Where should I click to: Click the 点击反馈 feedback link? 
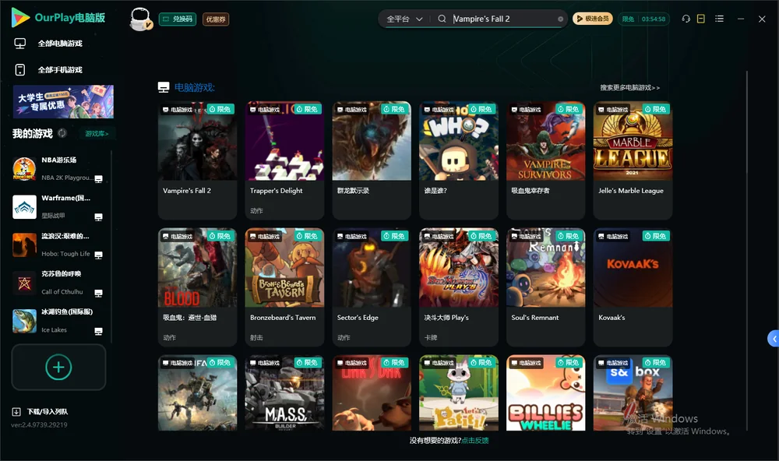point(475,441)
